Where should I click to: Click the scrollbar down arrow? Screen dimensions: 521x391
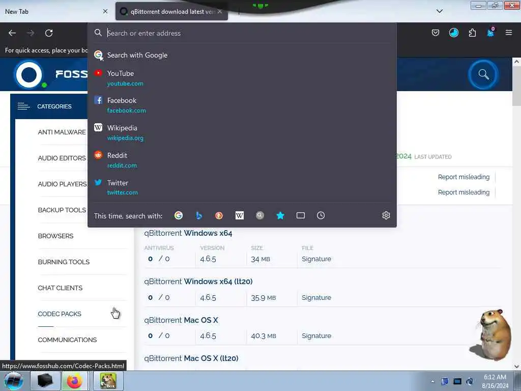516,367
